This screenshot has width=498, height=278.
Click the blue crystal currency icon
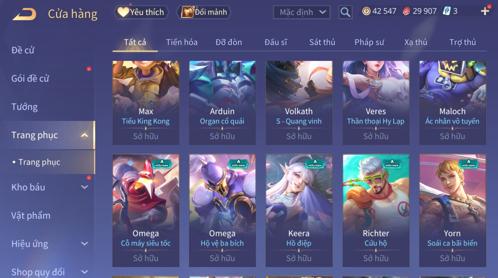tap(446, 11)
